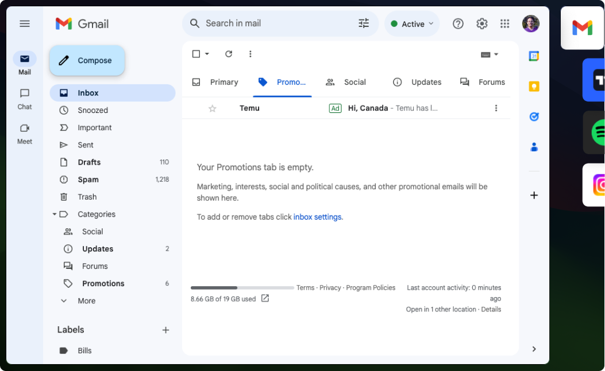
Task: Open the Important folder
Action: click(113, 127)
